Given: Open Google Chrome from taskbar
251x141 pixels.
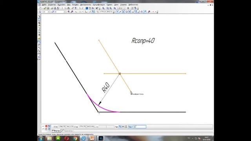Looking at the screenshot, I should [75, 138].
